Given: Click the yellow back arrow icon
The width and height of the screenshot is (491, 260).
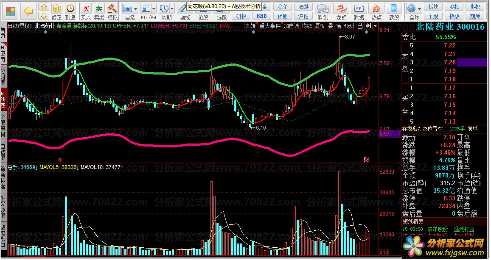Looking at the screenshot, I should pyautogui.click(x=28, y=12).
